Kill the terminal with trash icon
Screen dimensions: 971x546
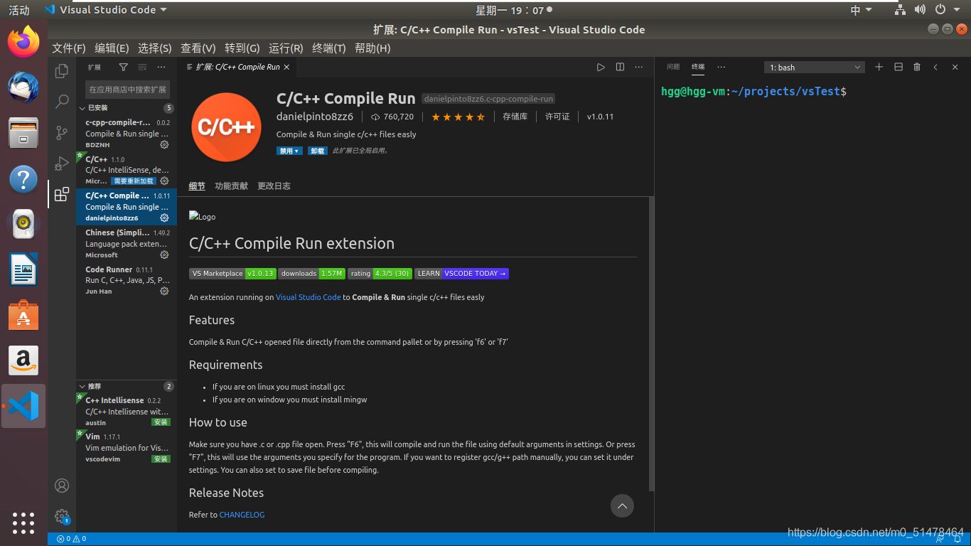click(917, 67)
